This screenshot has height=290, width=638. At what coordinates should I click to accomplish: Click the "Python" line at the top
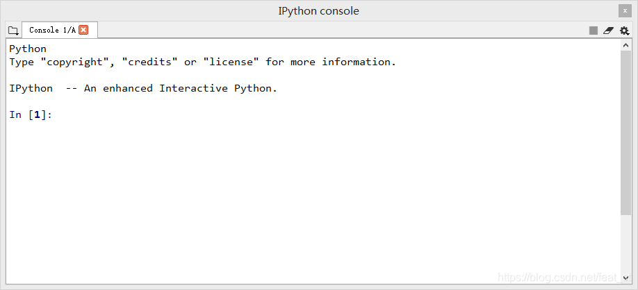pyautogui.click(x=28, y=49)
